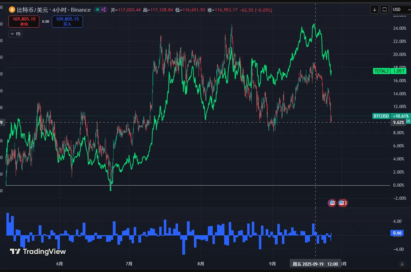Click the down arrow button near USD

click(374, 10)
